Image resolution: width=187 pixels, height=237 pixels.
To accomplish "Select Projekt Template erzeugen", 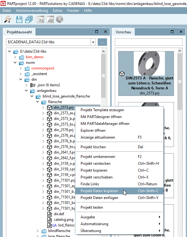I will 119,110.
